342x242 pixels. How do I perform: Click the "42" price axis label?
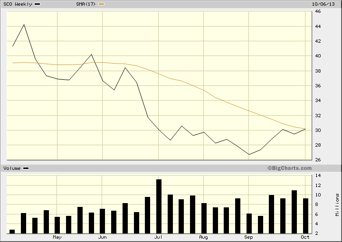[318, 41]
